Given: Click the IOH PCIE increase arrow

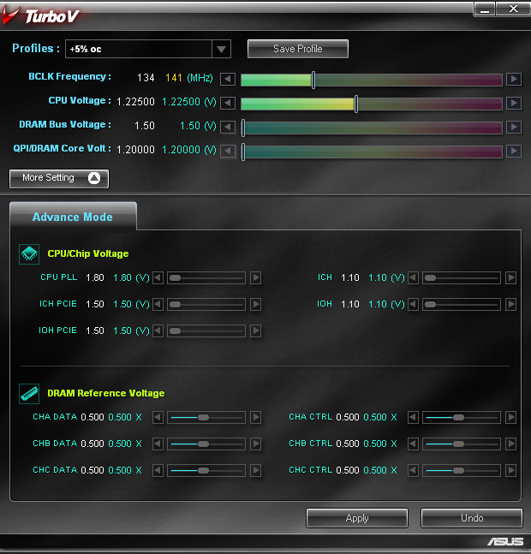Looking at the screenshot, I should (x=256, y=331).
